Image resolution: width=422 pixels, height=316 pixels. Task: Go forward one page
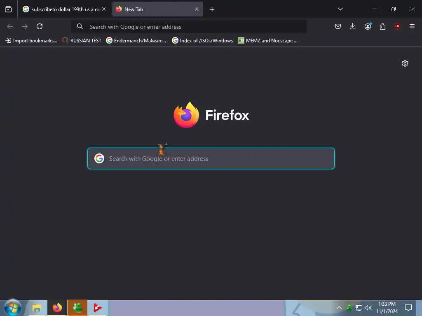point(25,26)
